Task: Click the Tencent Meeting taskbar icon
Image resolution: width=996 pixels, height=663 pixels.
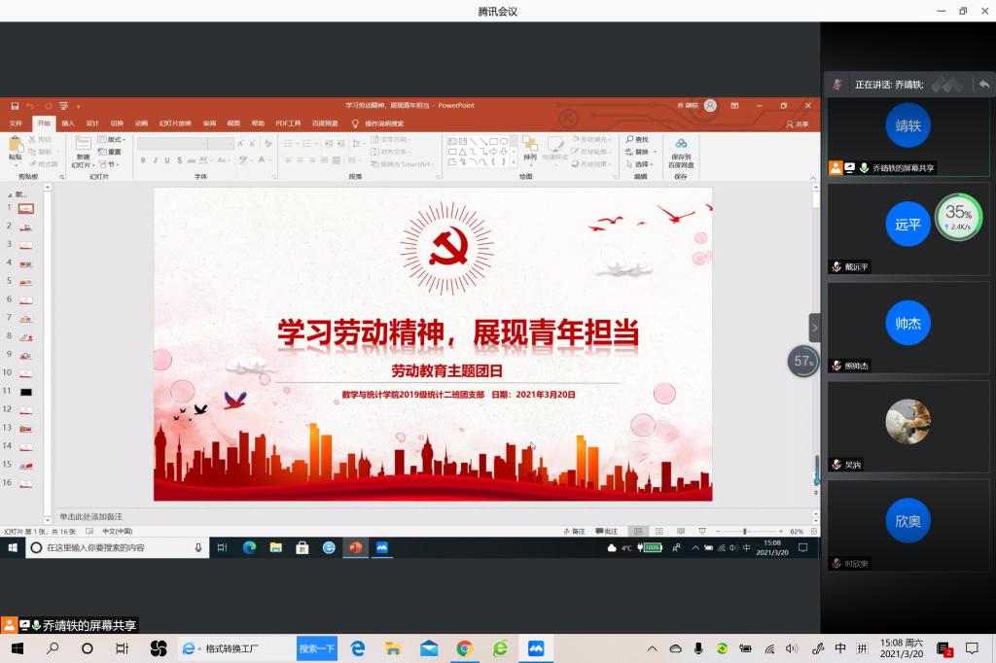Action: pyautogui.click(x=536, y=648)
